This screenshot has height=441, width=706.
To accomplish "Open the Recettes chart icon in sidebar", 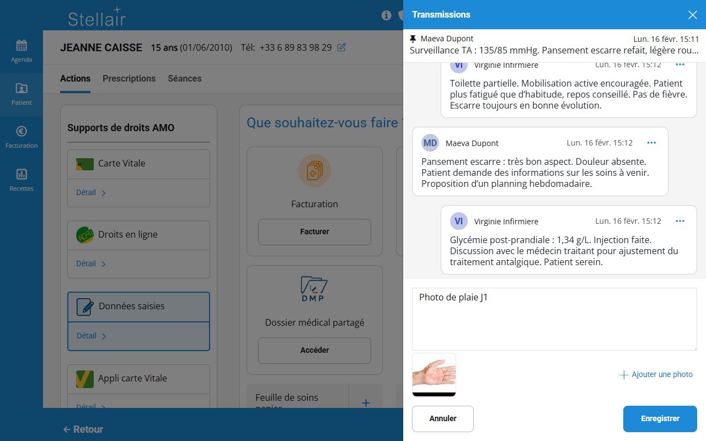I will click(22, 175).
